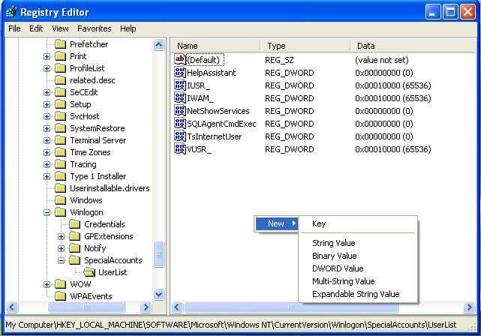Screen dimensions: 481x336
Task: Choose Multi-String Value from New submenu
Action: click(358, 281)
